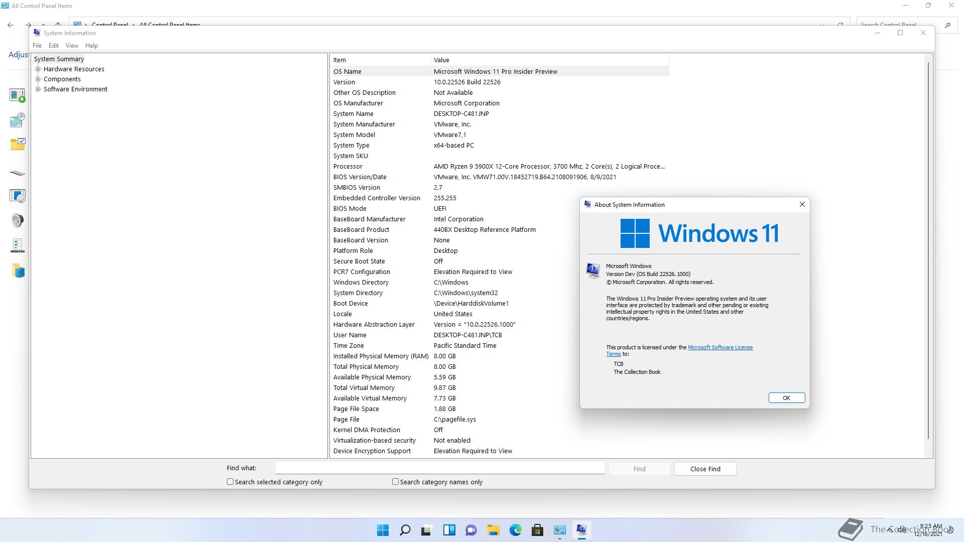Click value 440BX Desktop Reference Platform
Image resolution: width=964 pixels, height=542 pixels.
(x=485, y=229)
